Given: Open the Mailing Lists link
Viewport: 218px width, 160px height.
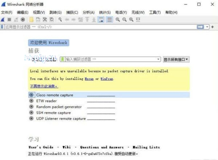Looking at the screenshot, I should pos(146,147).
